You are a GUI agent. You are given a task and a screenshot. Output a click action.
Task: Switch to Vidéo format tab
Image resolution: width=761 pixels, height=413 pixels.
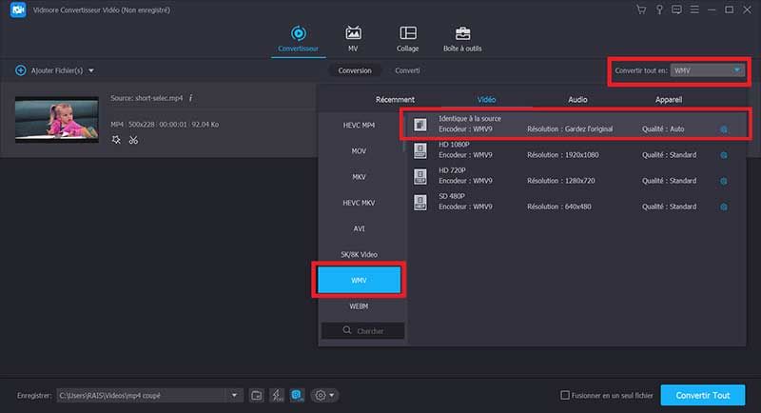(486, 100)
